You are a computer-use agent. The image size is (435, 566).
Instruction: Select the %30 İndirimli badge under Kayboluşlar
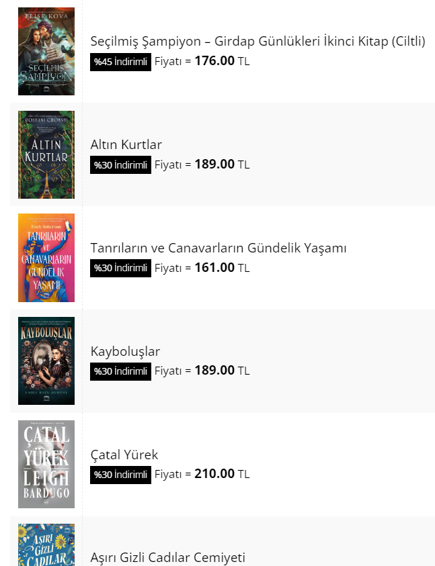tap(120, 371)
